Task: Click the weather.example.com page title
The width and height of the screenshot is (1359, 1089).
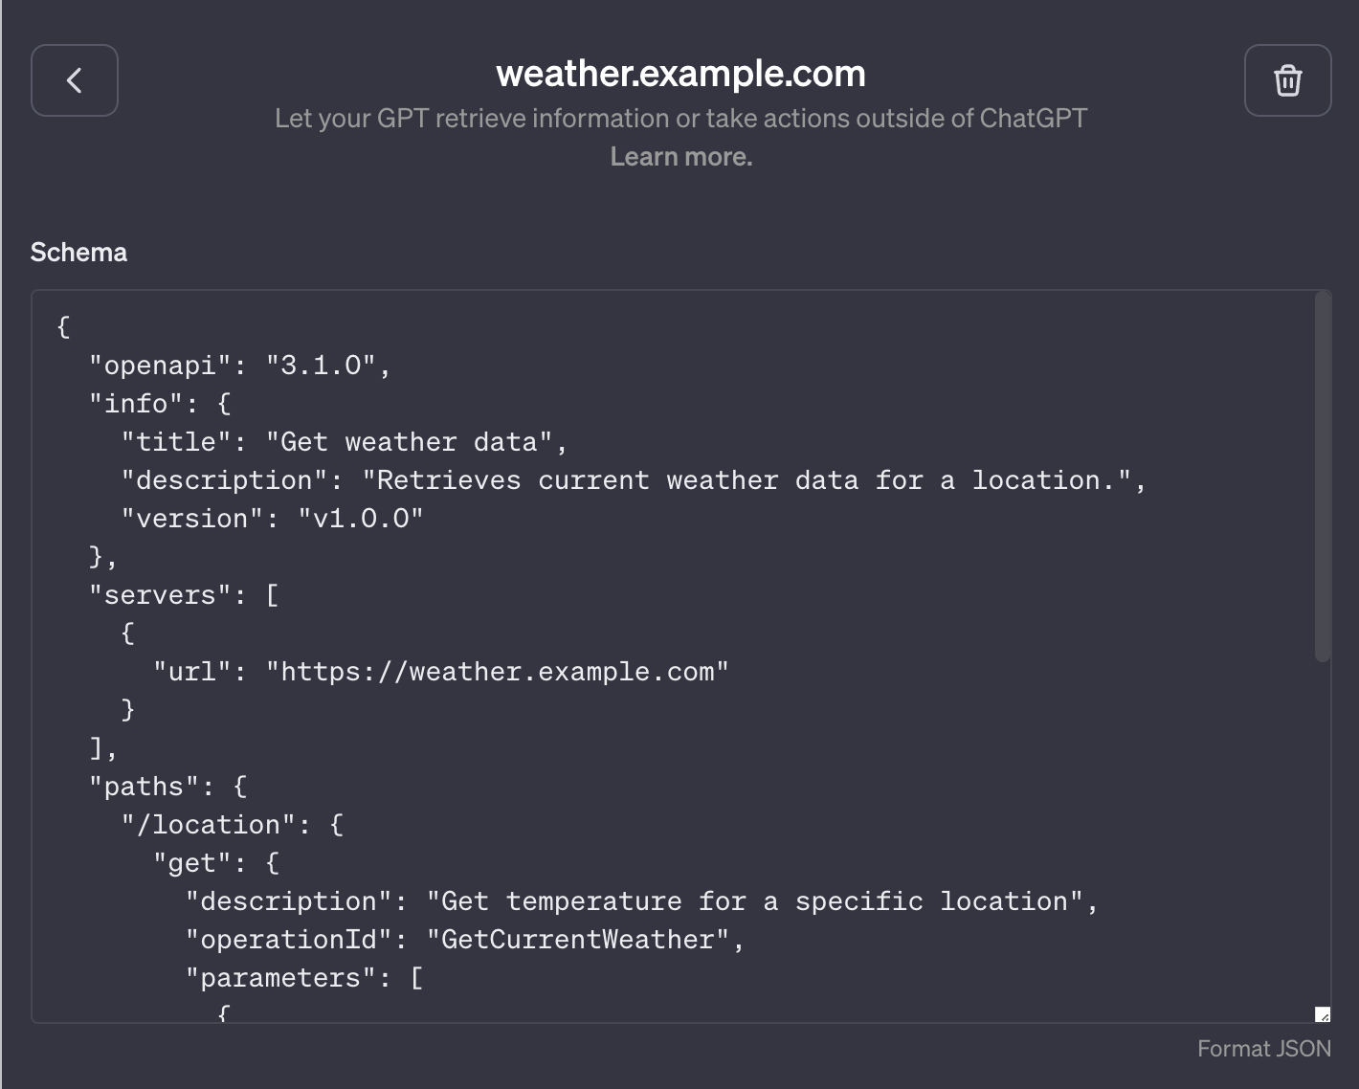Action: pos(680,74)
